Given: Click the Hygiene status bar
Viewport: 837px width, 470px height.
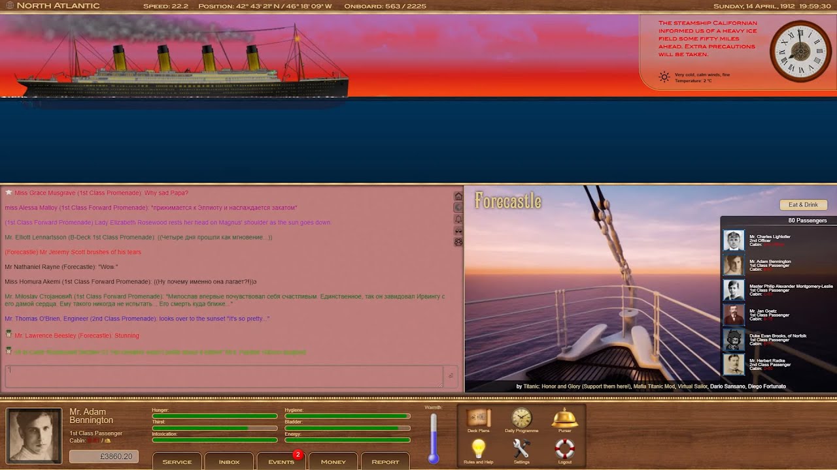Looking at the screenshot, I should (347, 416).
